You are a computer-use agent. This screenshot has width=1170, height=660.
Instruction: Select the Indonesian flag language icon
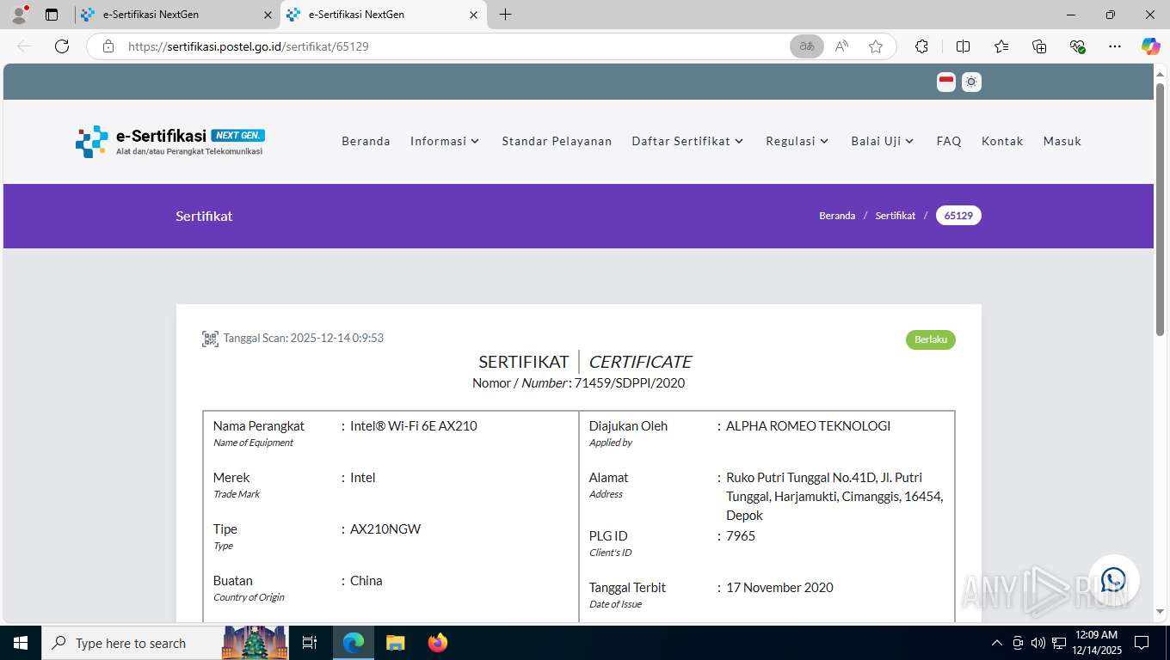(x=946, y=82)
